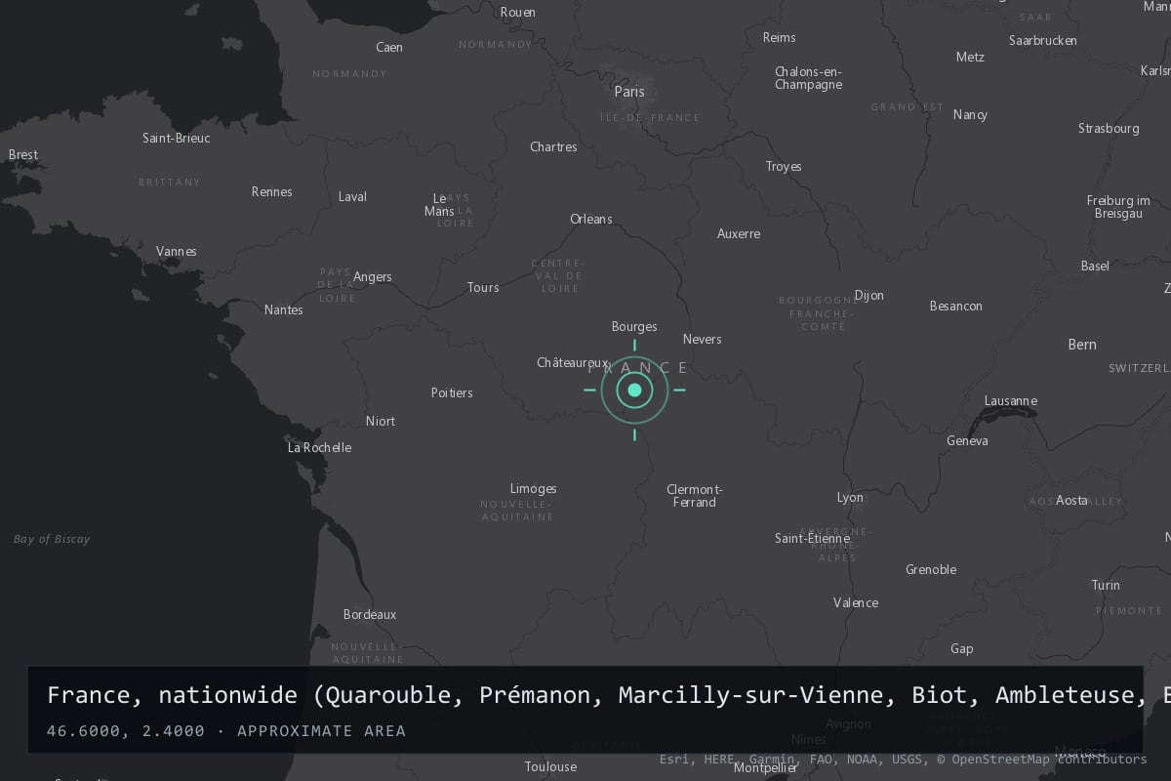This screenshot has height=781, width=1171.
Task: Click the Auxerre city label
Action: [x=739, y=233]
